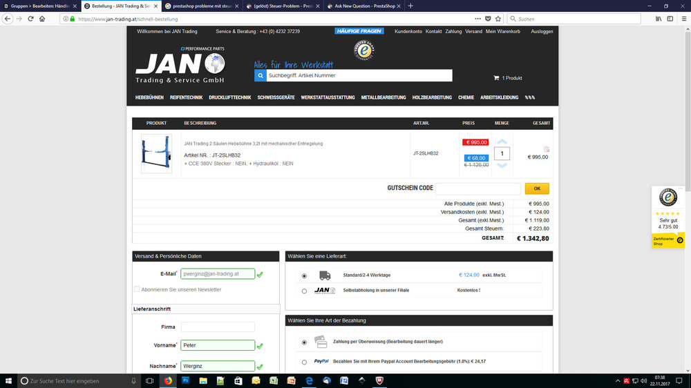Tick the newsletter subscription checkbox
Viewport: 691px width, 388px height.
(x=137, y=289)
